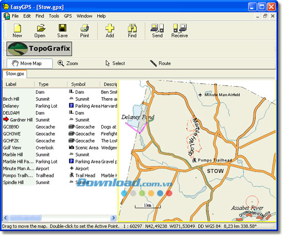Screen dimensions: 283x236
Task: Open the GPS menu
Action: click(68, 16)
